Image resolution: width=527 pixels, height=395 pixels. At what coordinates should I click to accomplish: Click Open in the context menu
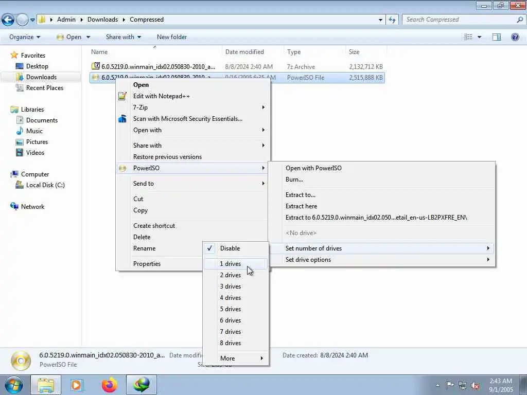click(x=193, y=85)
